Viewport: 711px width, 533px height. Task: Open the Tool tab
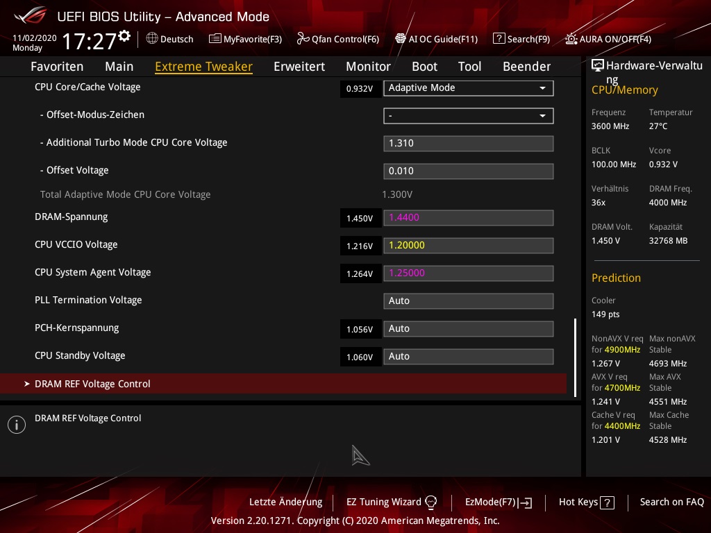click(469, 67)
